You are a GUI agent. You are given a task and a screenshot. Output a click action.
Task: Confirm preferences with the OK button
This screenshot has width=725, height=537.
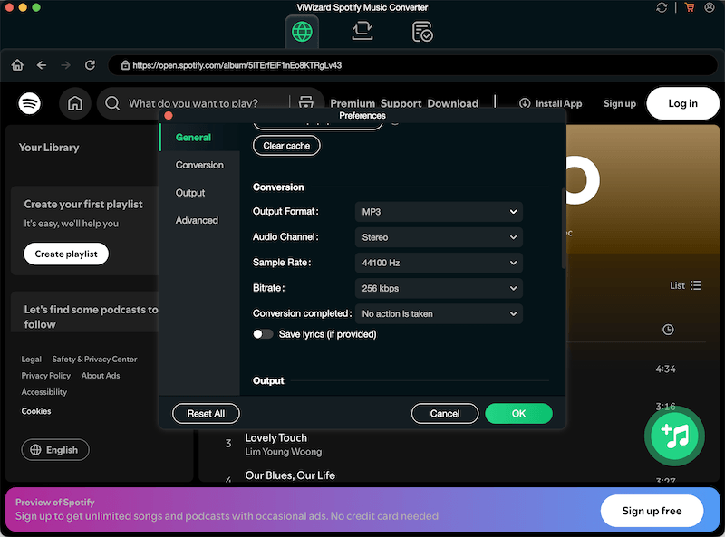point(518,414)
